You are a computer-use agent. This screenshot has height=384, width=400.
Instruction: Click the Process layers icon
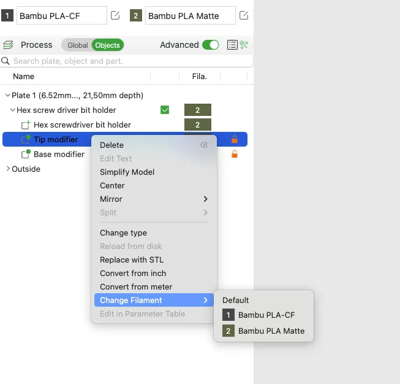click(x=8, y=45)
